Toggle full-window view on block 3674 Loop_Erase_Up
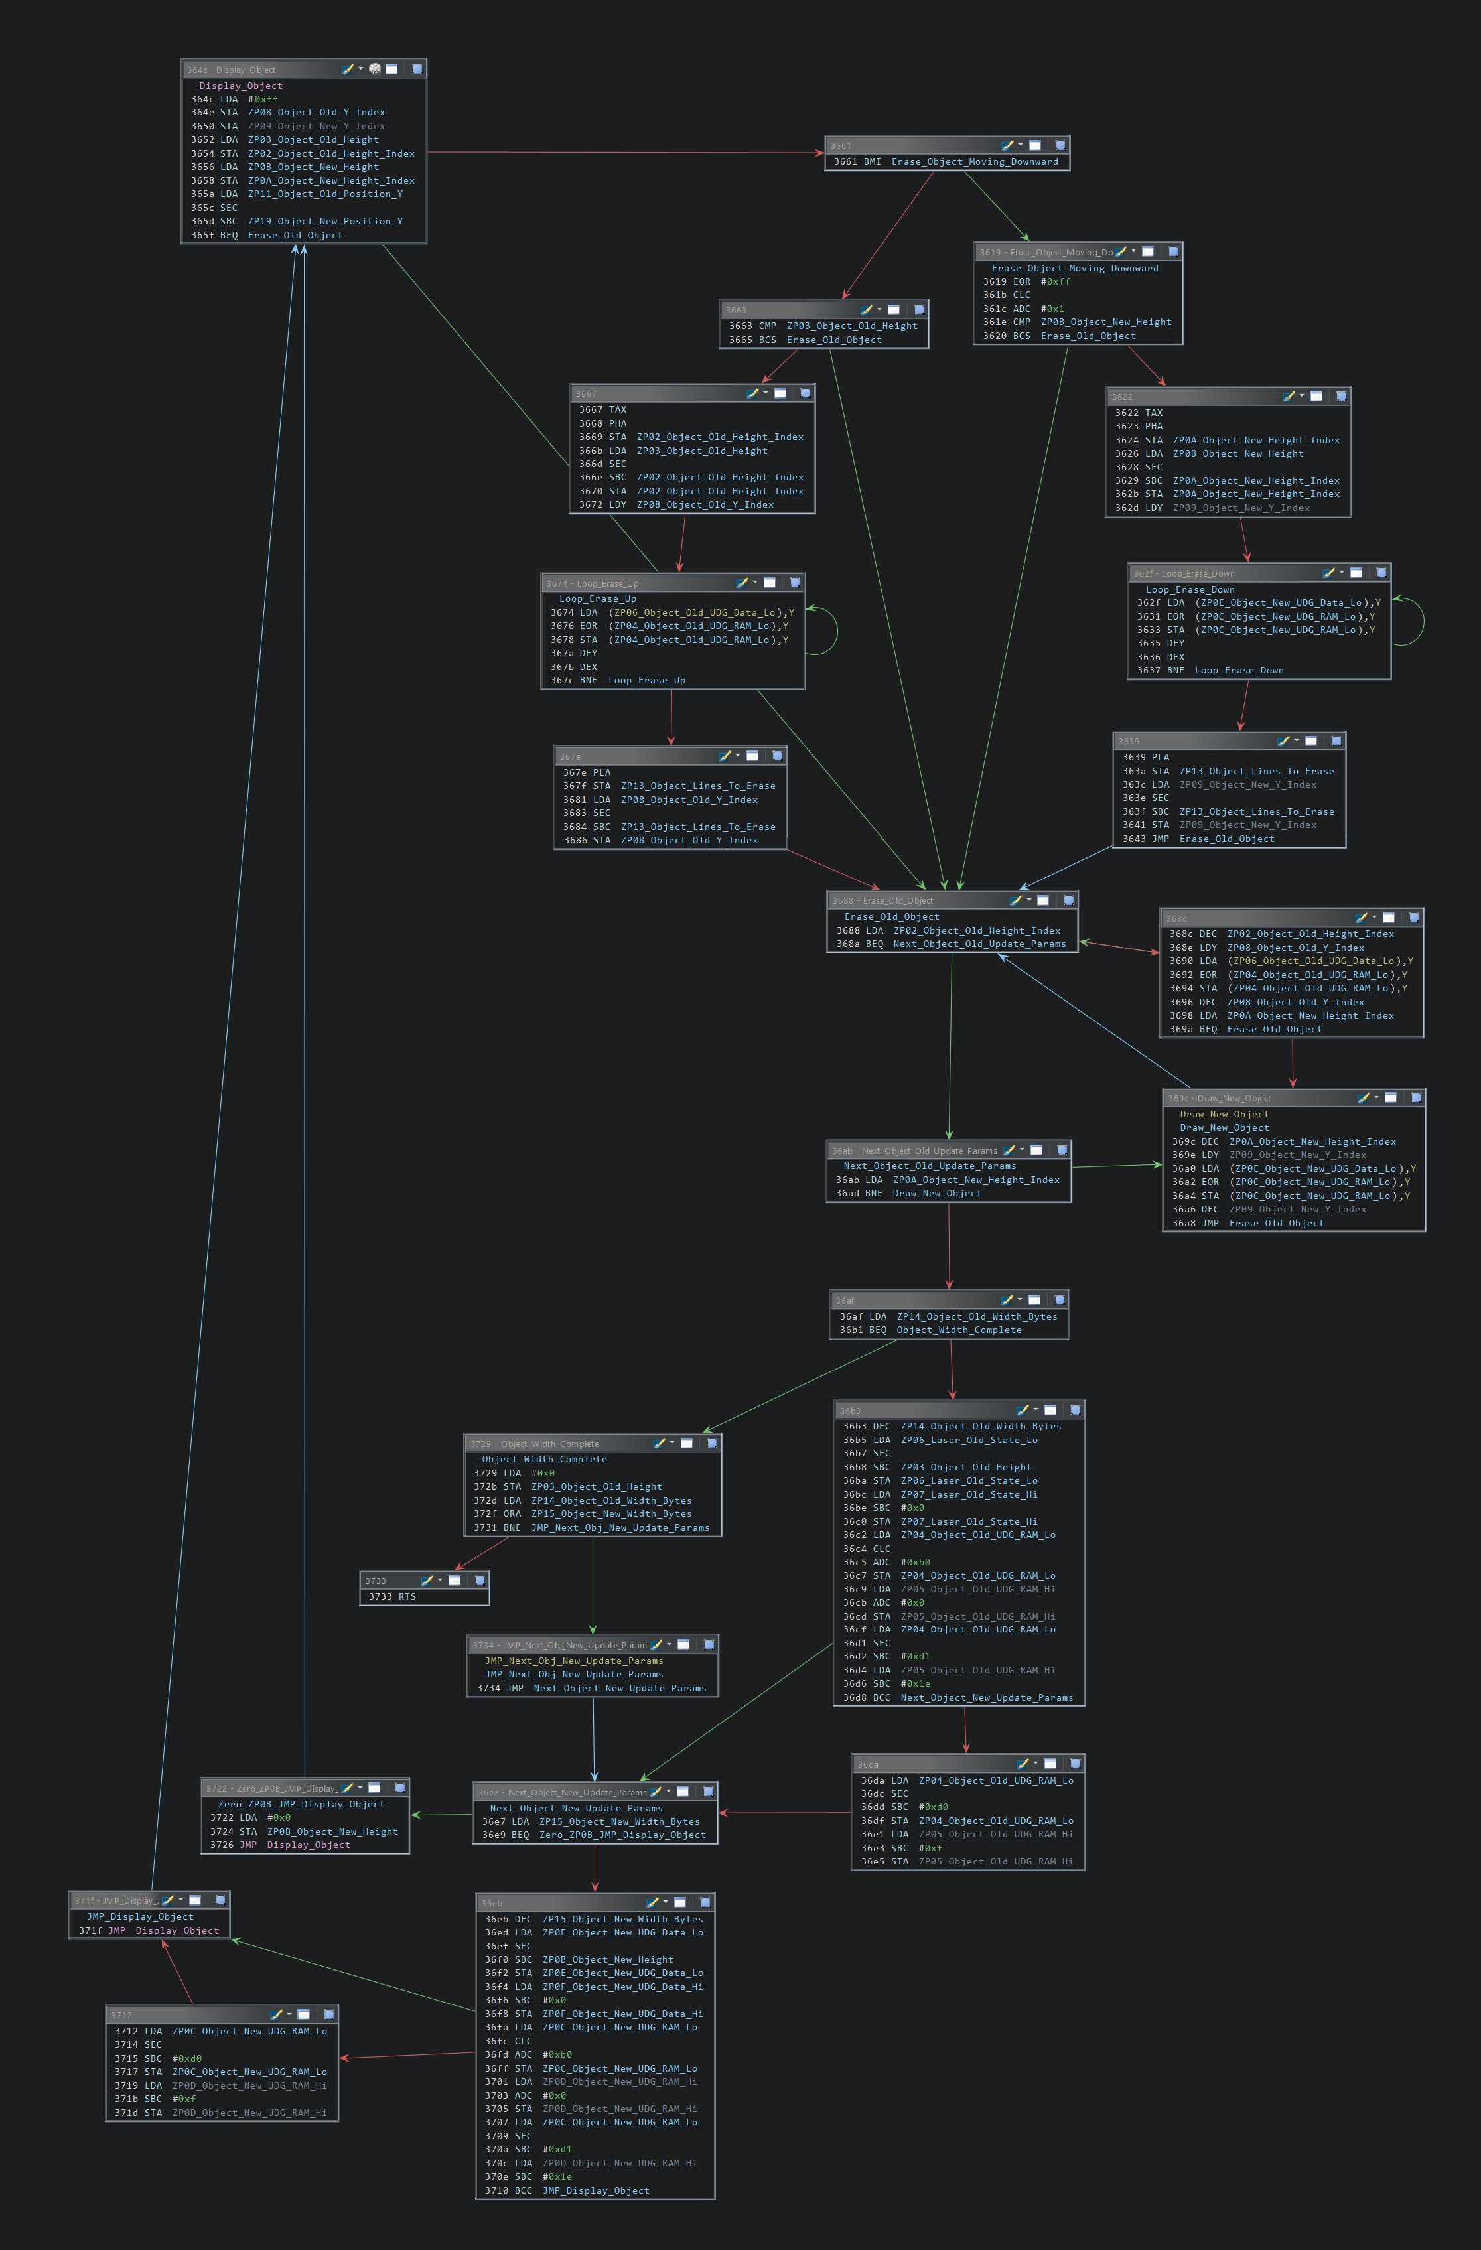 tap(769, 583)
